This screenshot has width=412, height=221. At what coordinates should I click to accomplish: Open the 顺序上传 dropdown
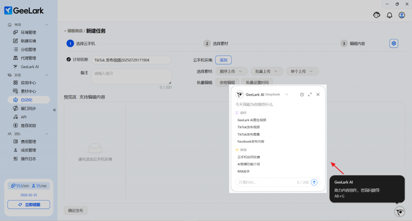tap(231, 71)
